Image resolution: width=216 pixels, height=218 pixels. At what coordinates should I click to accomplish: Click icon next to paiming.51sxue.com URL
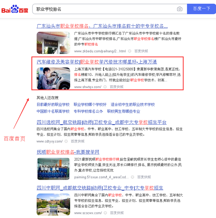coord(132,177)
